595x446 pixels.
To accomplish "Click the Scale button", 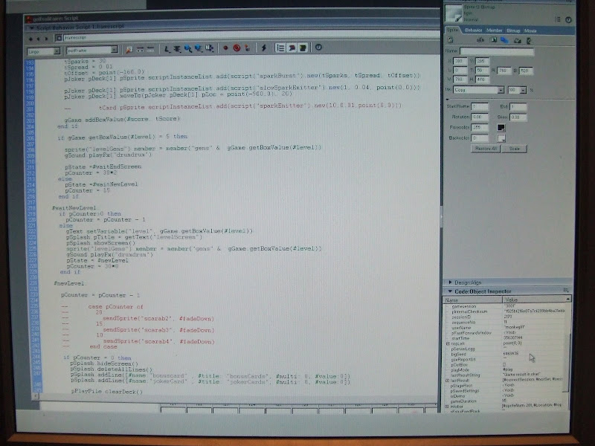I will pos(514,149).
